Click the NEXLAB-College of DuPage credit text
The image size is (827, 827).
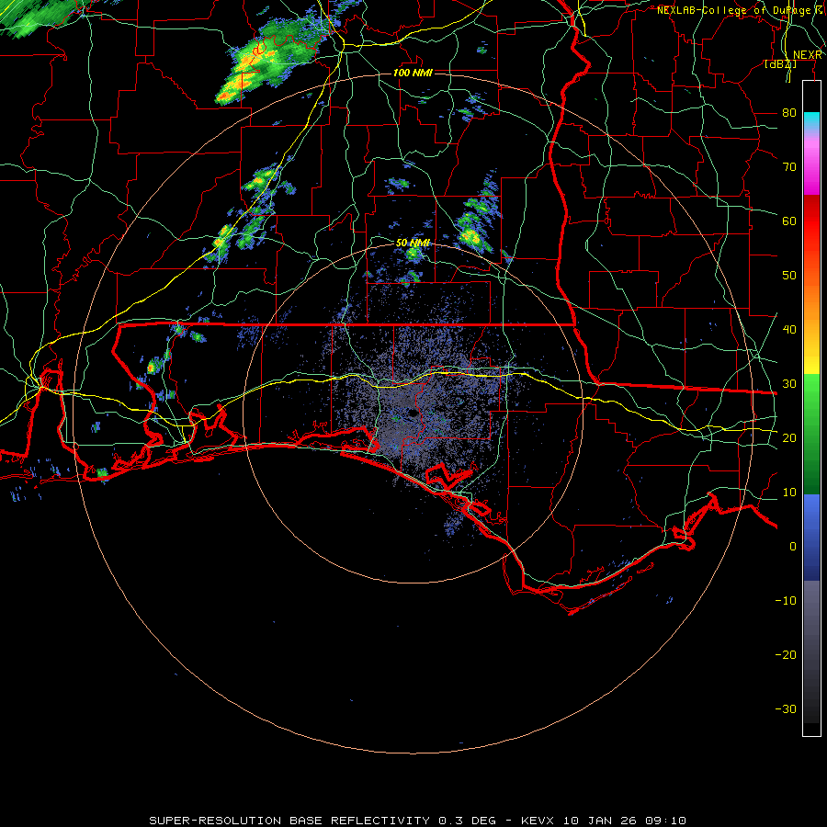pos(740,10)
